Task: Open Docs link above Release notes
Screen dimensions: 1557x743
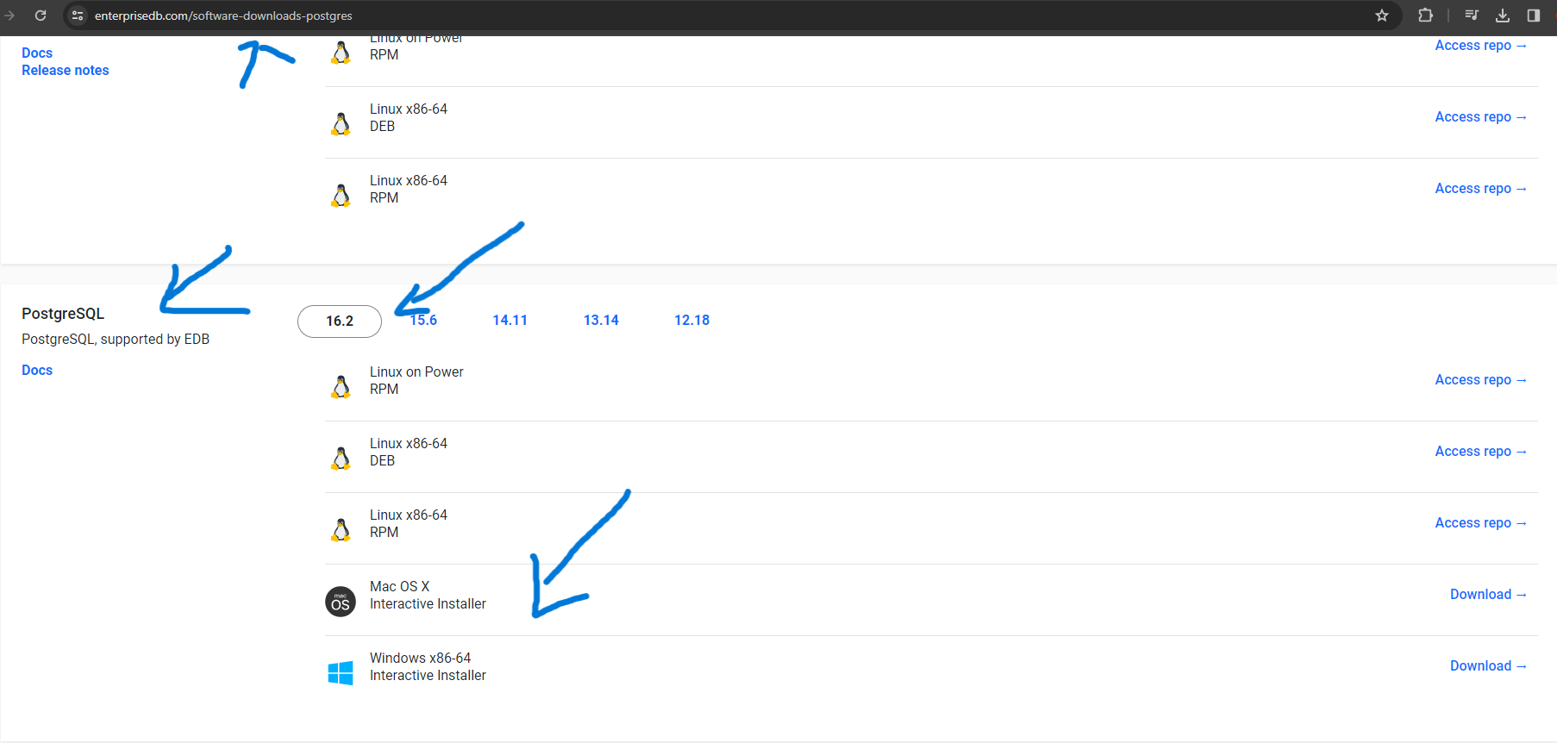Action: coord(37,53)
